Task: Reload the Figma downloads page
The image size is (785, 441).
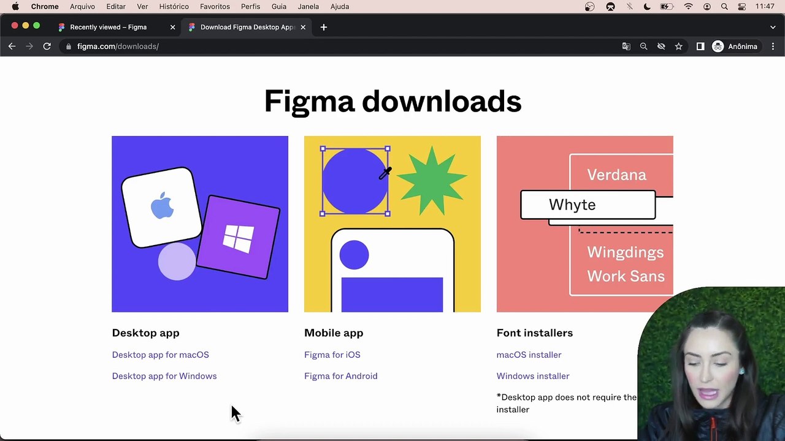Action: point(47,47)
